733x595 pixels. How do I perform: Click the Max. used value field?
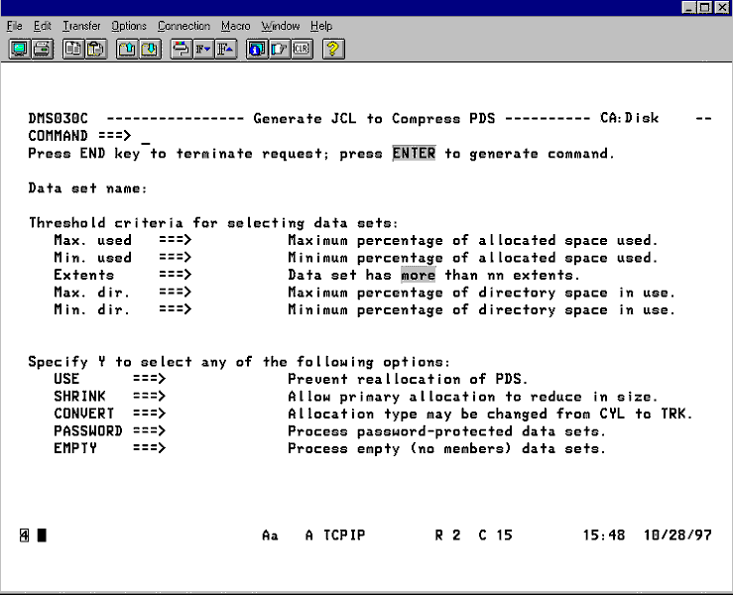[x=237, y=240]
